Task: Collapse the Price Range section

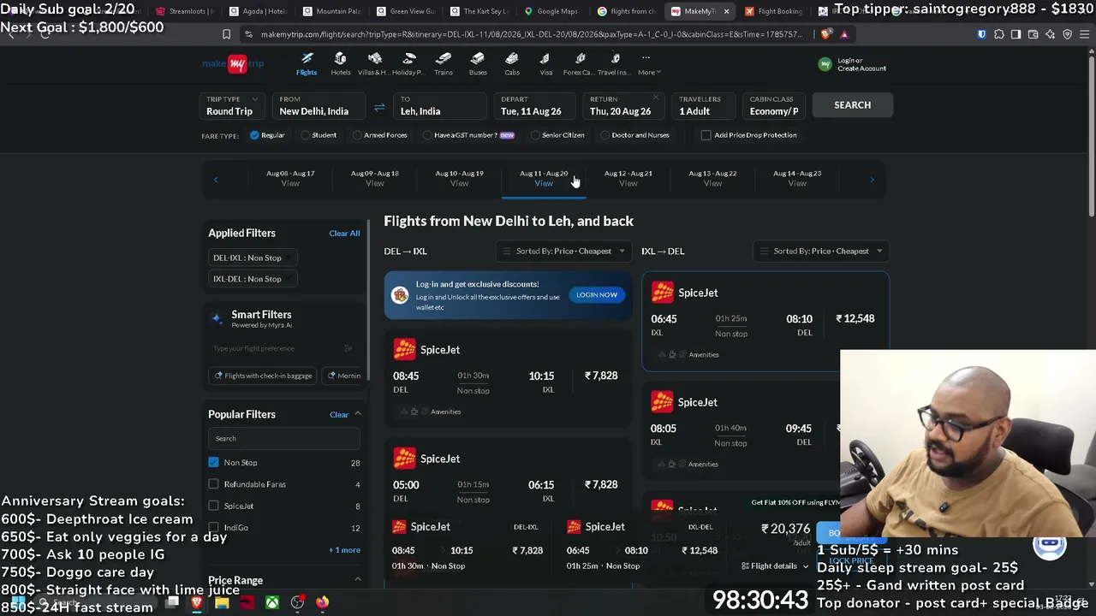Action: [358, 580]
